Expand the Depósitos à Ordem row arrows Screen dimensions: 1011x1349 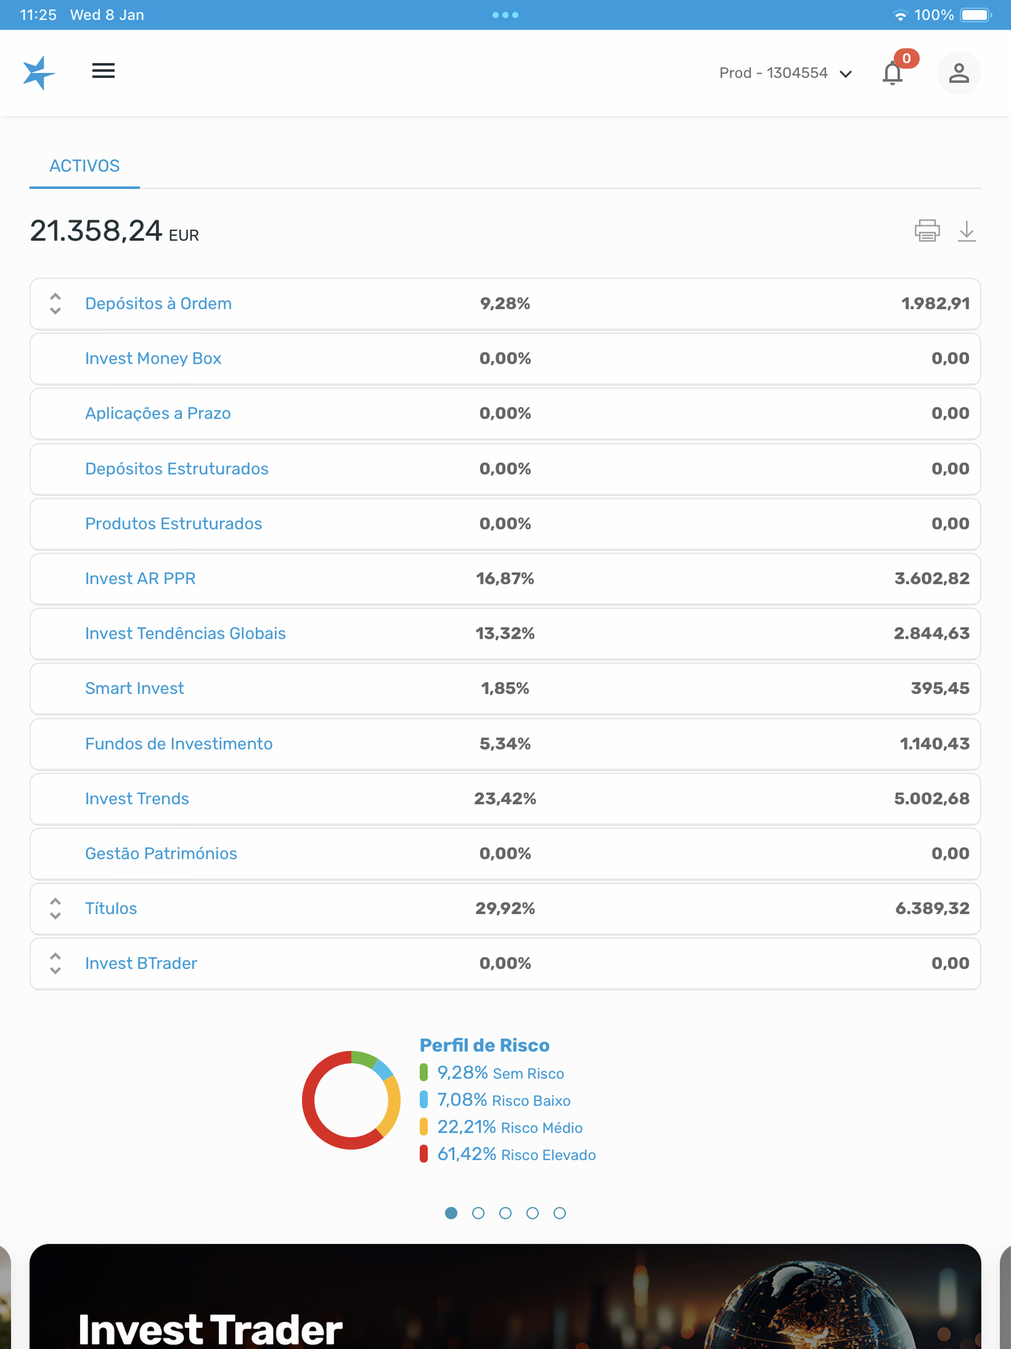(55, 304)
